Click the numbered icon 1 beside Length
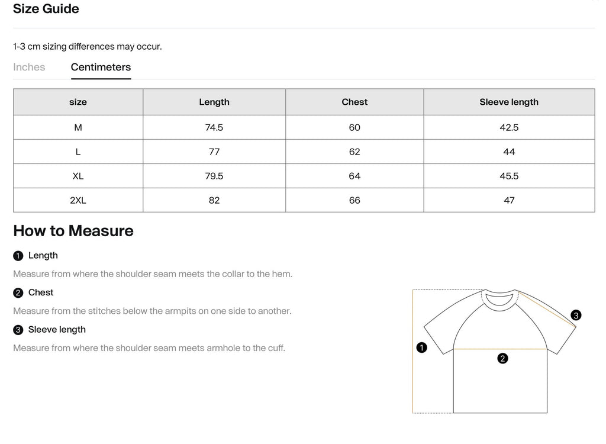Screen dimensions: 606x444 17,255
